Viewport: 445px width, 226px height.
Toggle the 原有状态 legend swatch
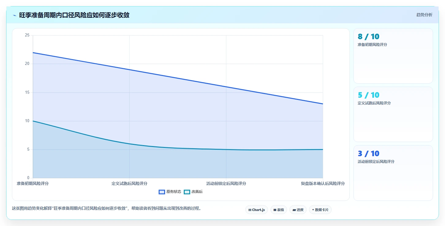click(162, 192)
